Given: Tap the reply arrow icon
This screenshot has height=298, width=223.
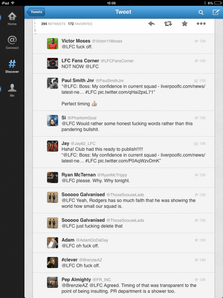Looking at the screenshot, I should coord(151,23).
